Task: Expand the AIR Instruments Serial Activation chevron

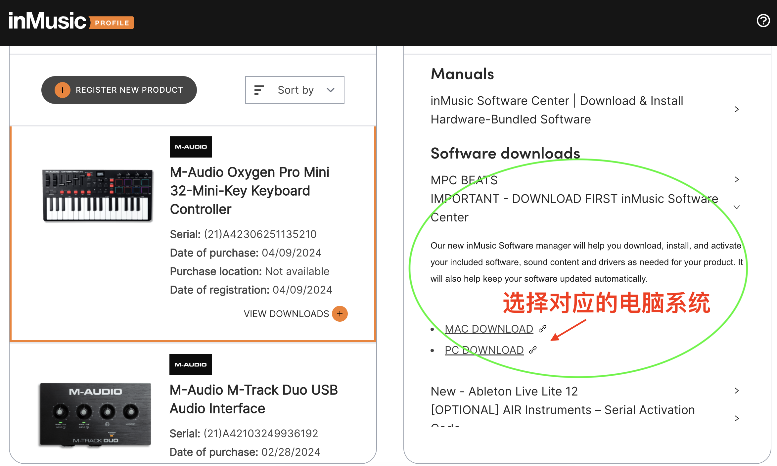Action: click(x=737, y=419)
